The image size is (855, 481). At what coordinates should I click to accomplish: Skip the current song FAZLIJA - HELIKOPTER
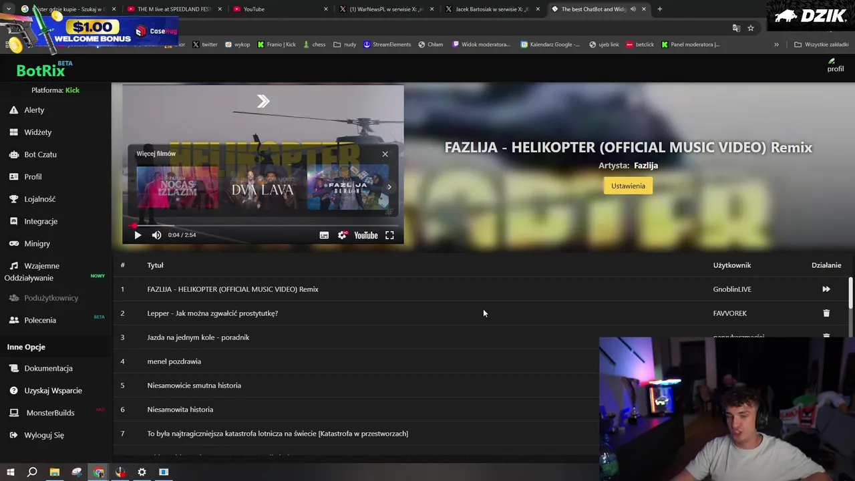(826, 289)
